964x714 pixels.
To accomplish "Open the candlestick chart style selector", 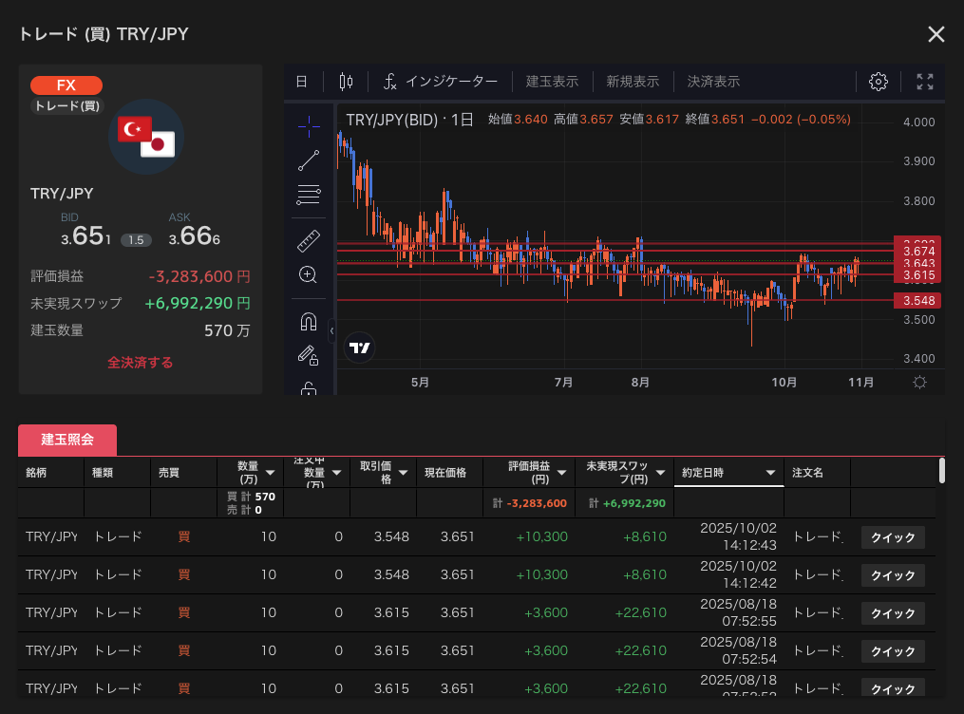I will pos(346,82).
